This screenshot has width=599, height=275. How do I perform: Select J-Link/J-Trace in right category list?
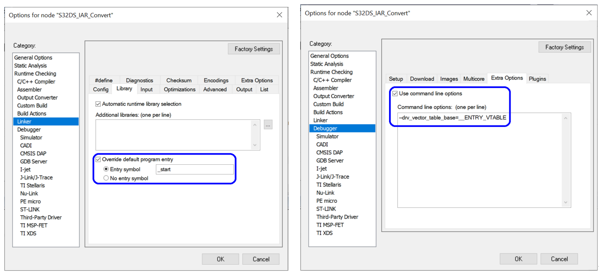(x=333, y=177)
